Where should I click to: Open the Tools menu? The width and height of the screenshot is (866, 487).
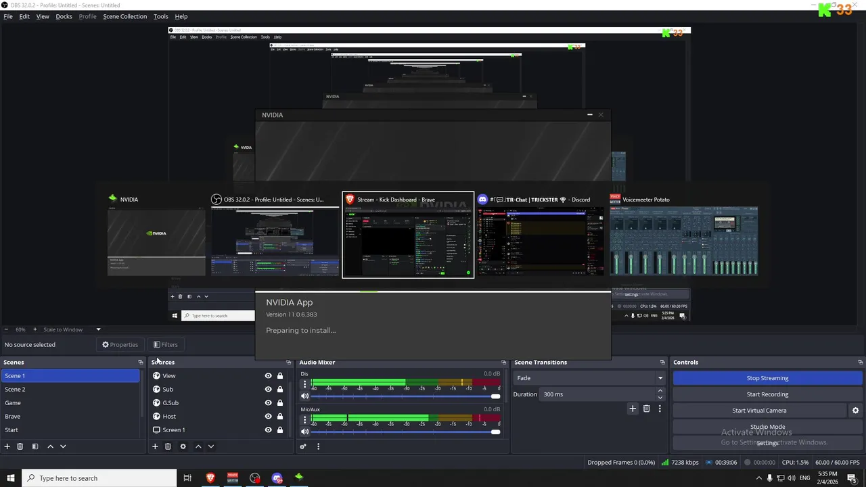click(161, 16)
